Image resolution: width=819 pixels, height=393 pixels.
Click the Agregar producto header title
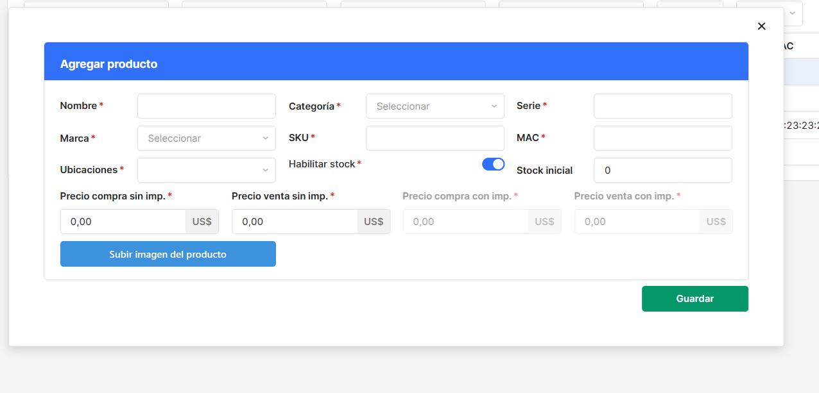(108, 64)
